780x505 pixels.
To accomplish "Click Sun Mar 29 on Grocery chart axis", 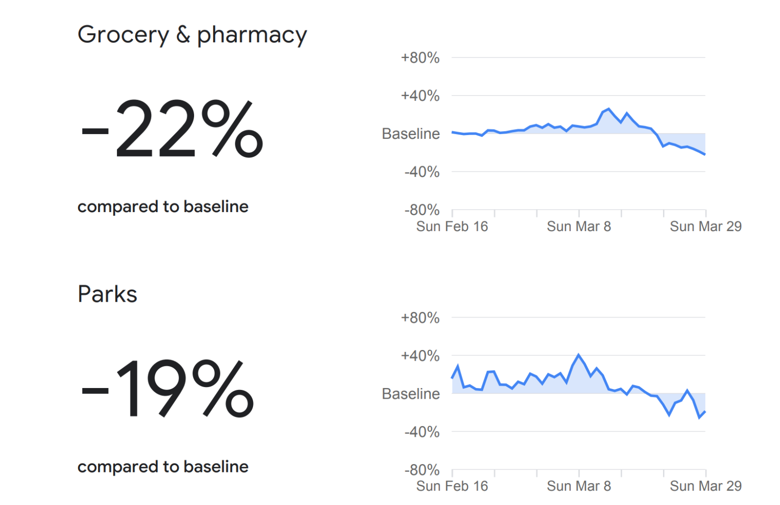I will coord(705,227).
